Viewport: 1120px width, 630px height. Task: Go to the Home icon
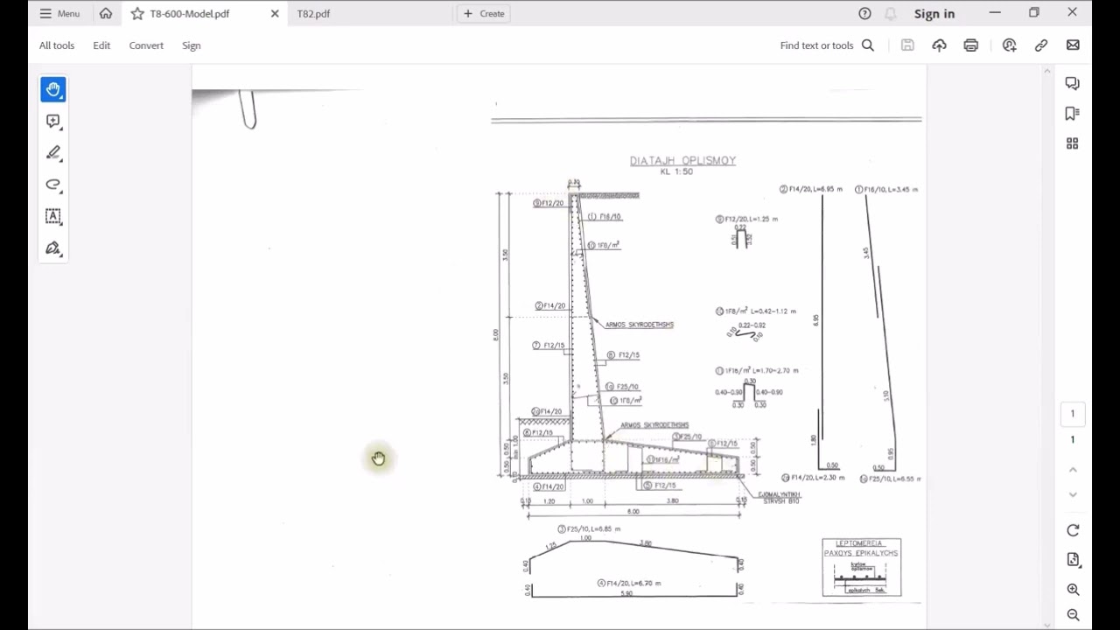tap(106, 13)
